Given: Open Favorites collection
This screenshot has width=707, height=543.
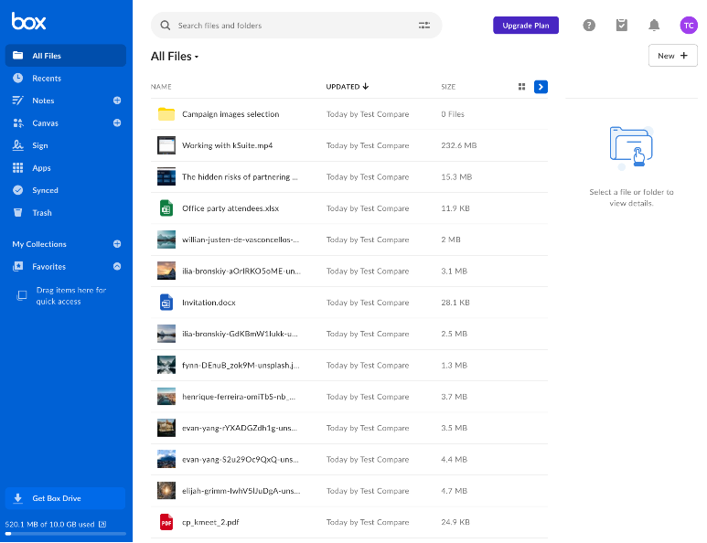Looking at the screenshot, I should (x=48, y=266).
